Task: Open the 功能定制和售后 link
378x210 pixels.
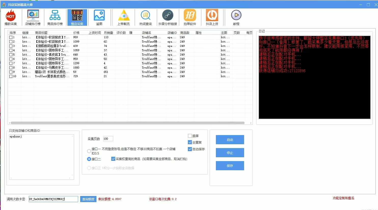Action: coord(343,198)
